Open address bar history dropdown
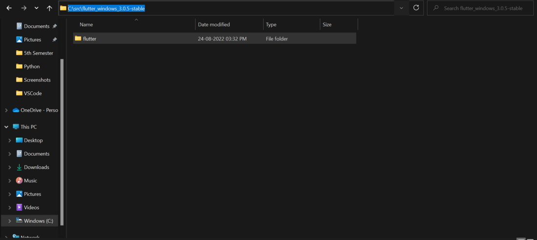 click(x=401, y=8)
